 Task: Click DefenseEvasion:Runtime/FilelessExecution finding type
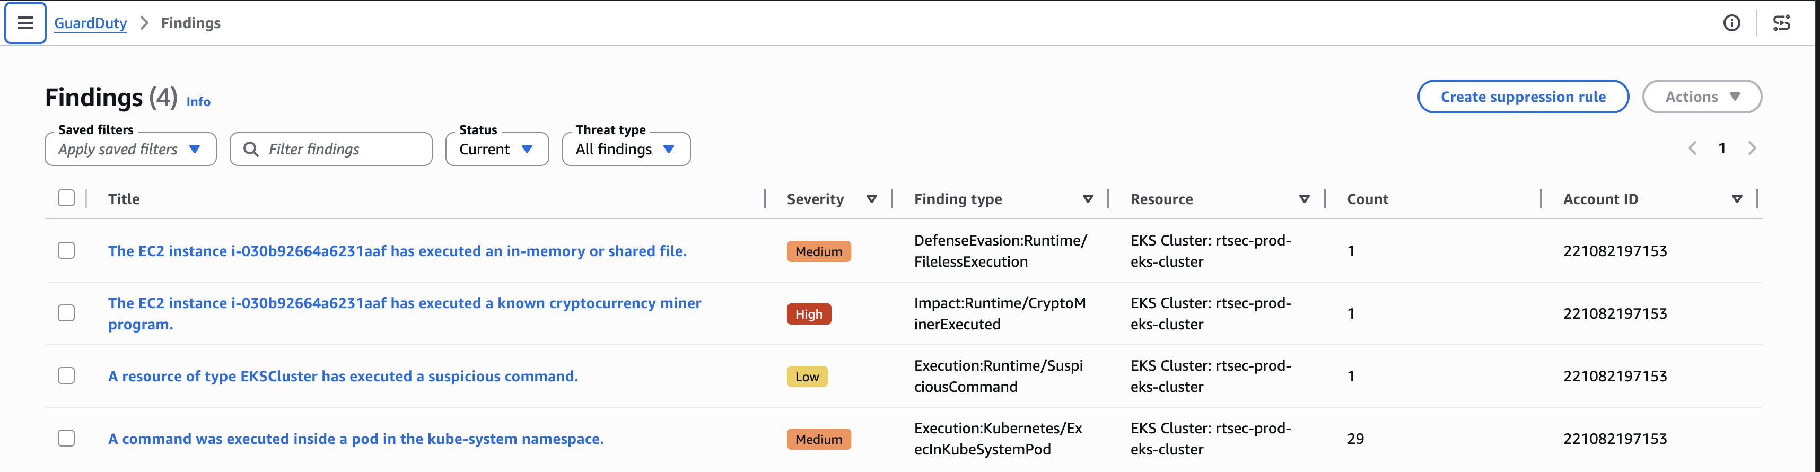pyautogui.click(x=1001, y=251)
